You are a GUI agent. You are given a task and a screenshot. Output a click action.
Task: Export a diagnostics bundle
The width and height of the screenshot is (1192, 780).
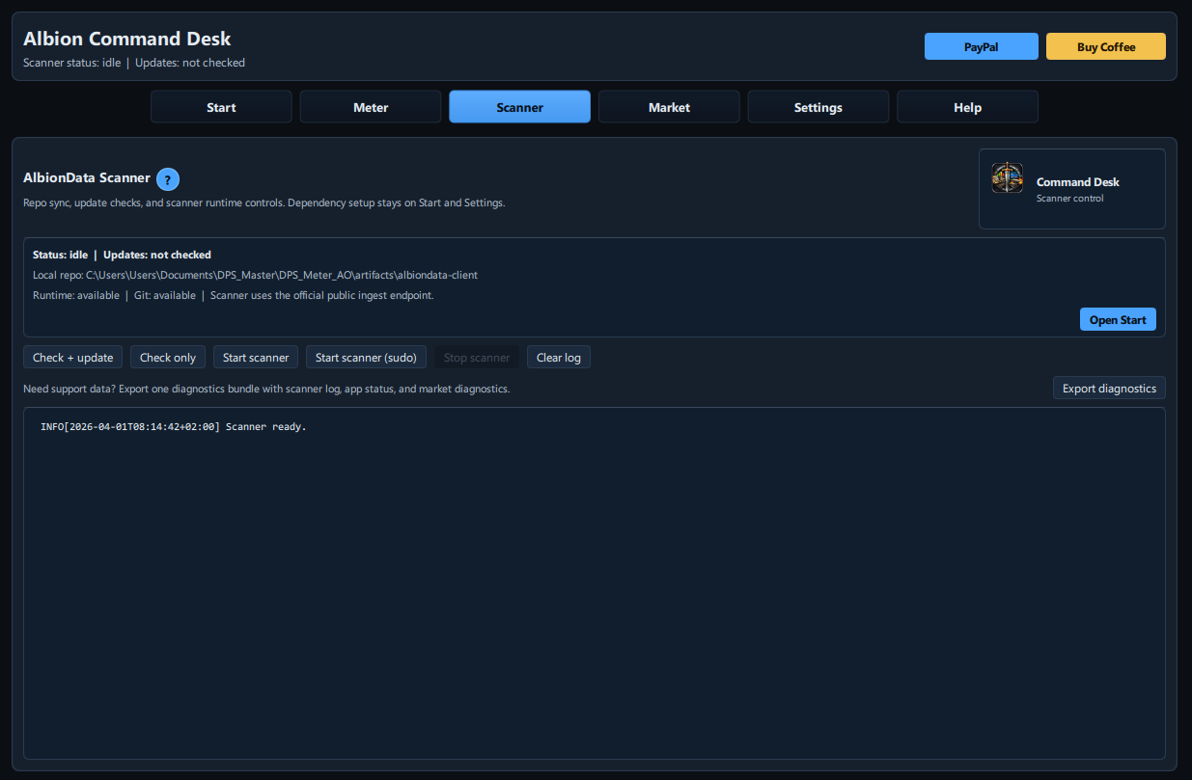[x=1109, y=388]
